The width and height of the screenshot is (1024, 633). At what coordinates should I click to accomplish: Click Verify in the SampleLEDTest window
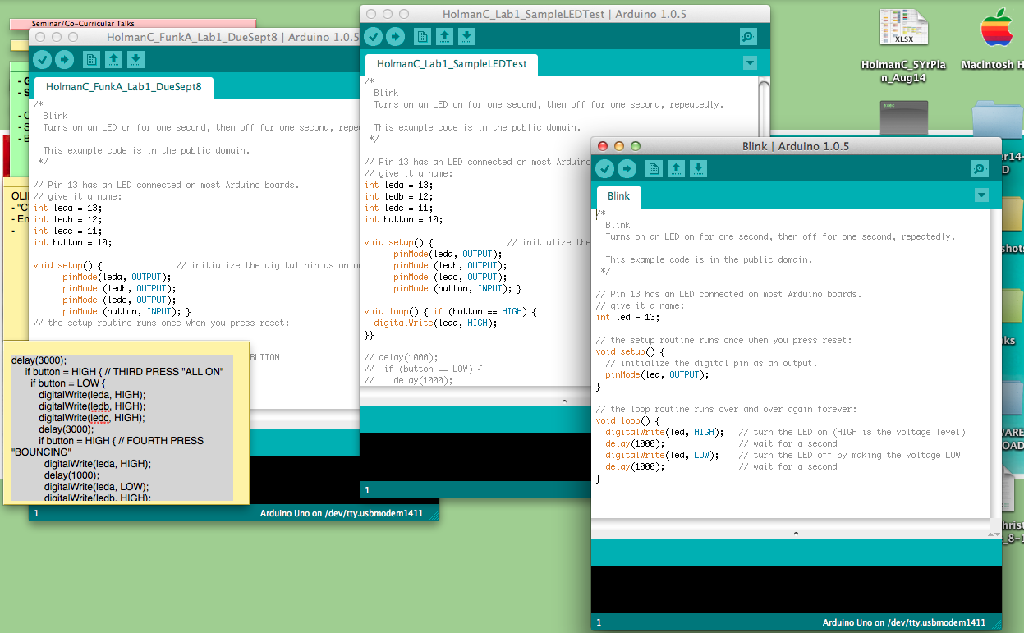[373, 36]
